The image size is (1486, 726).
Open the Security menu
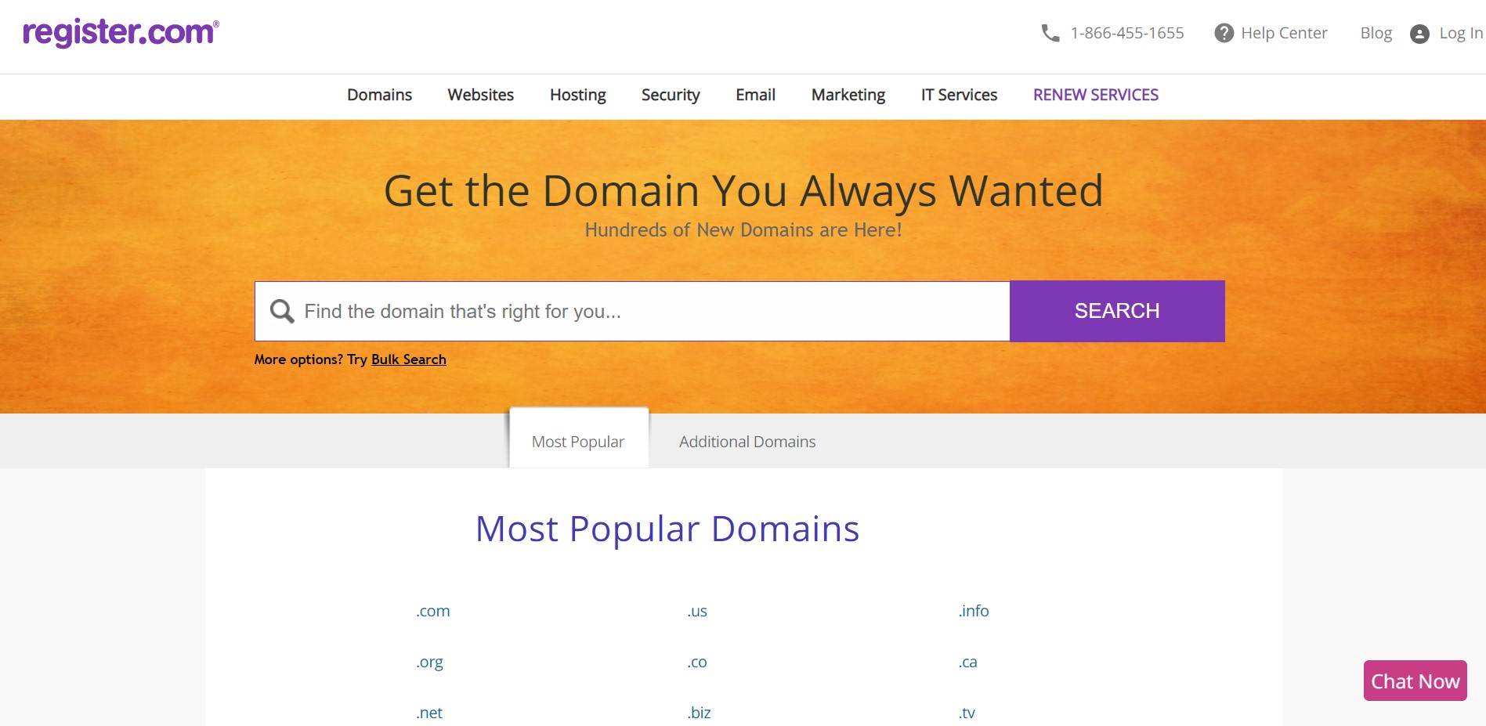tap(671, 95)
